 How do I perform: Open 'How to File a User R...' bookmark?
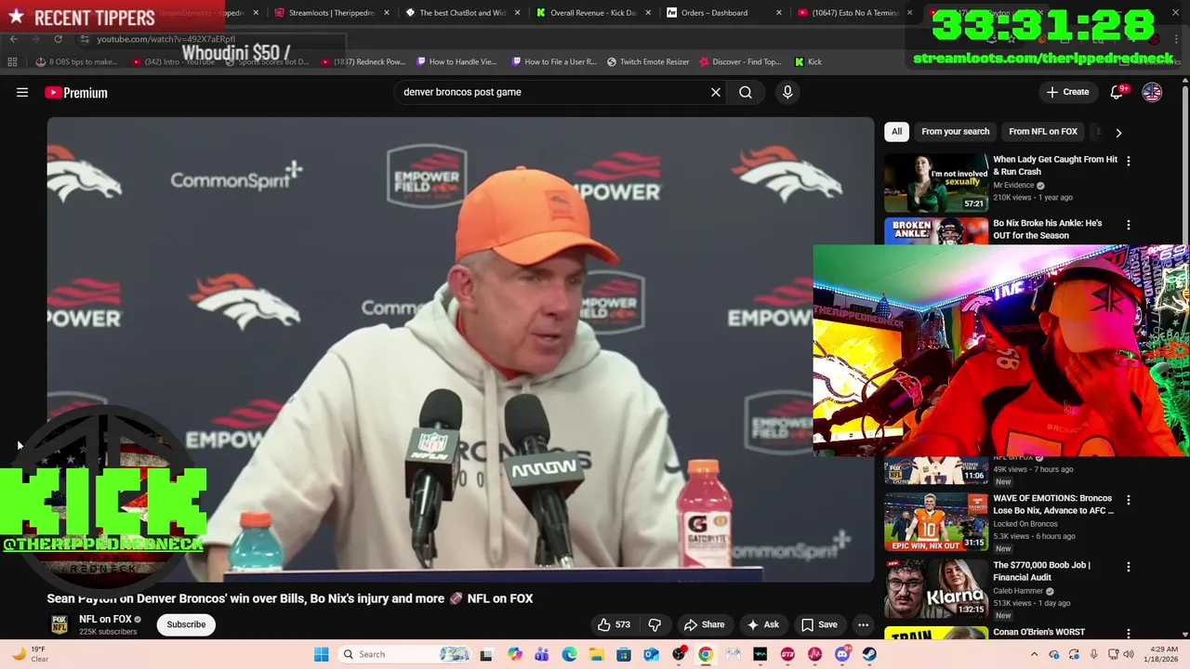coord(552,62)
